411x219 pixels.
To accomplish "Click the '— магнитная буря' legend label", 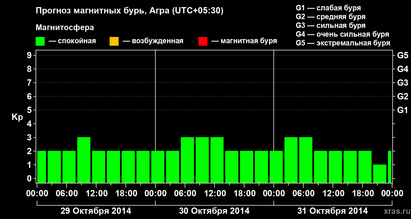I will pos(244,41).
